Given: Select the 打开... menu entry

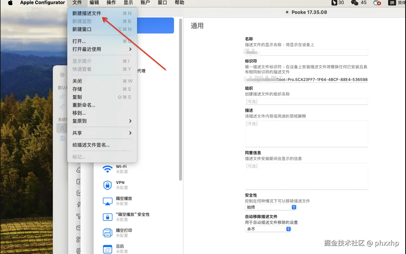Looking at the screenshot, I should pos(102,41).
